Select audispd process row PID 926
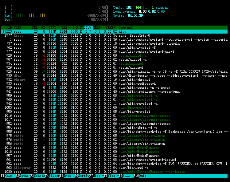 (x=114, y=67)
